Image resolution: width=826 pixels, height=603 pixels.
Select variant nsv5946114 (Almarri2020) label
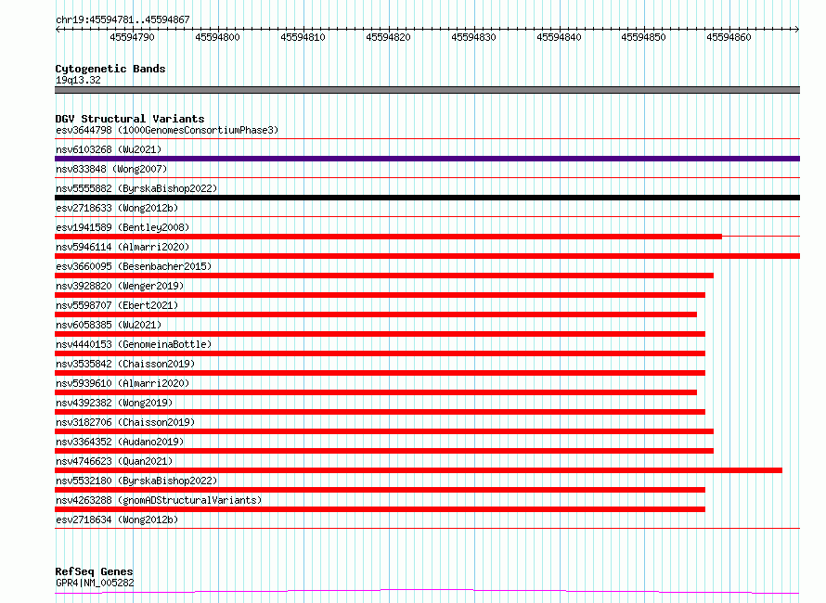[123, 247]
